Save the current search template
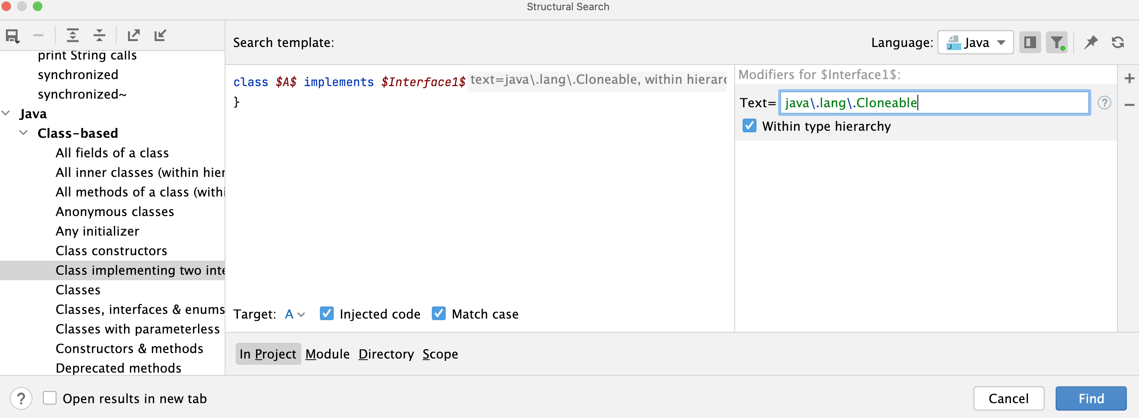The image size is (1139, 418). 13,35
